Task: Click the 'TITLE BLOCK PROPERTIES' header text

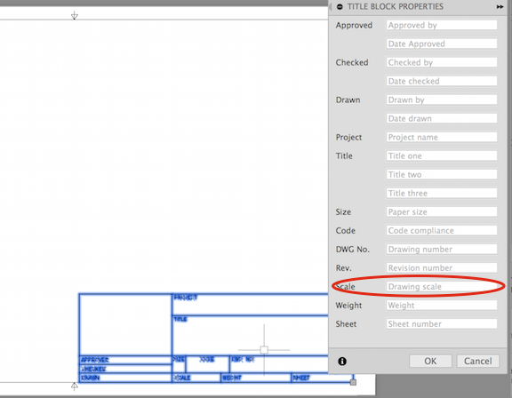Action: 395,6
